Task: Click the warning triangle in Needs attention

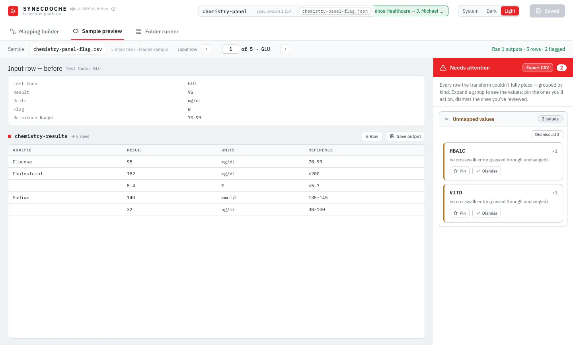Action: point(443,68)
